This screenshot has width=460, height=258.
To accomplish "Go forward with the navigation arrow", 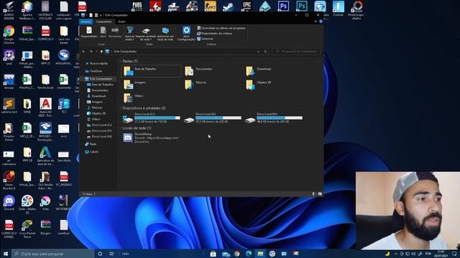I will (x=91, y=52).
